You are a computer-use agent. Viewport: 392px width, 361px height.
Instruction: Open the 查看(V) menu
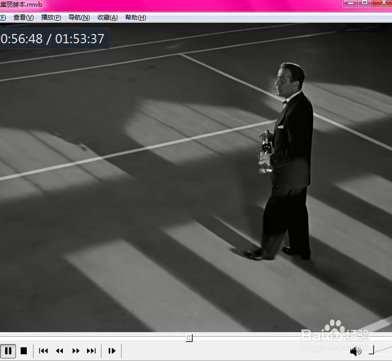(x=23, y=18)
